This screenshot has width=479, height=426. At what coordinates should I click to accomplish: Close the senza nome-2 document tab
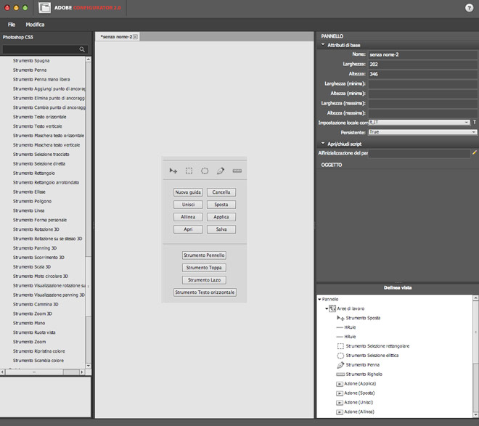pos(135,36)
